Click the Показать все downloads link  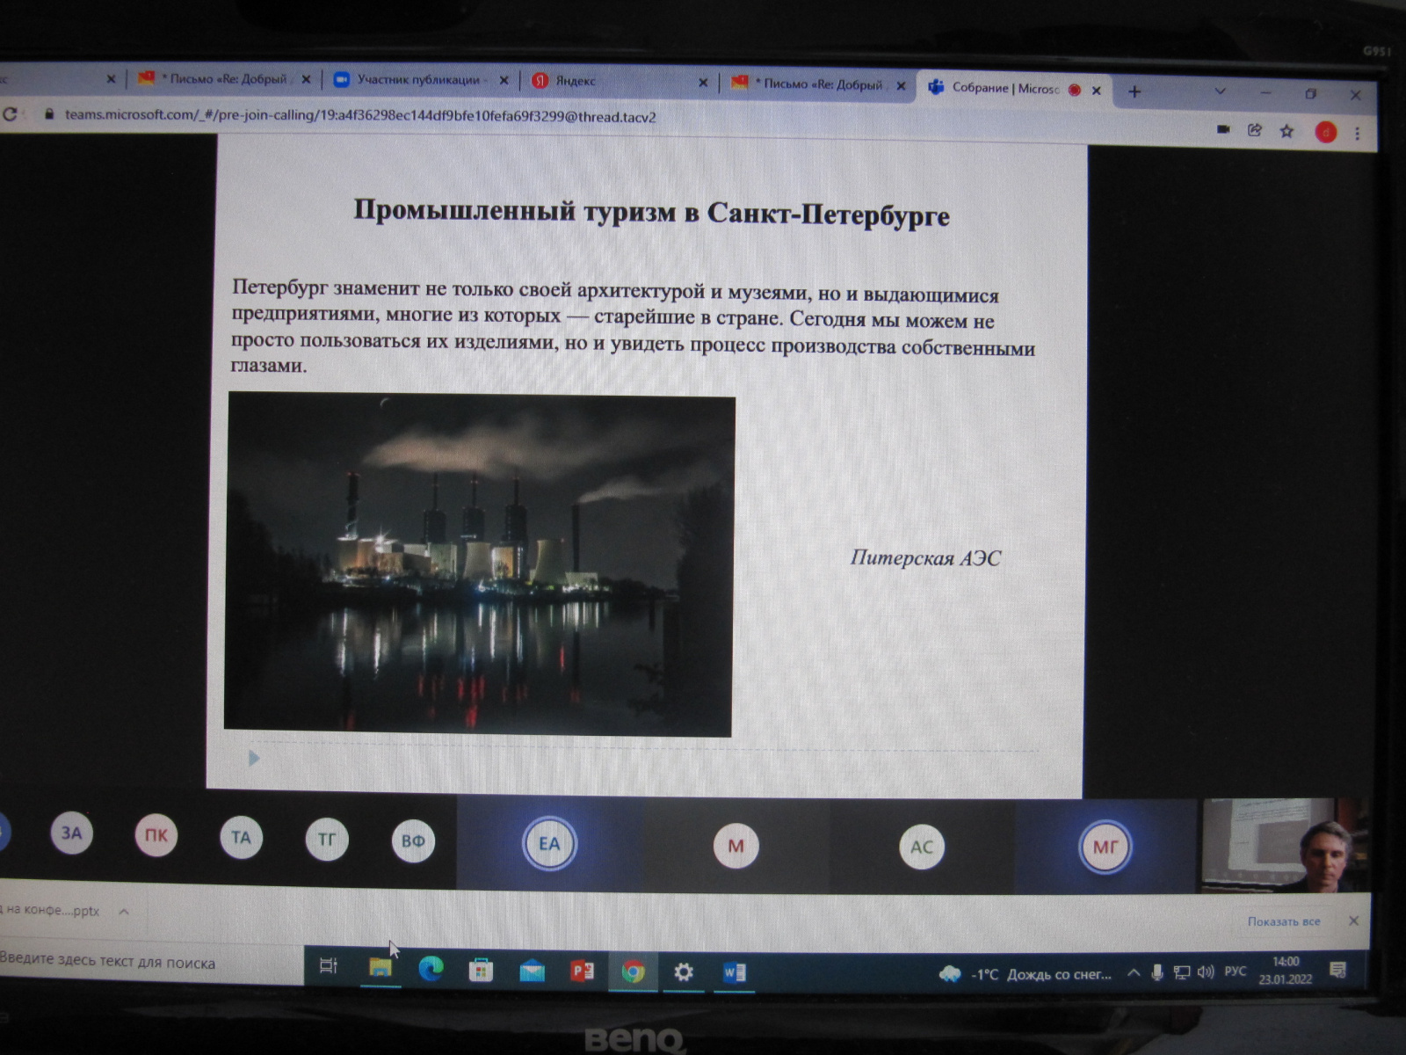[1283, 921]
